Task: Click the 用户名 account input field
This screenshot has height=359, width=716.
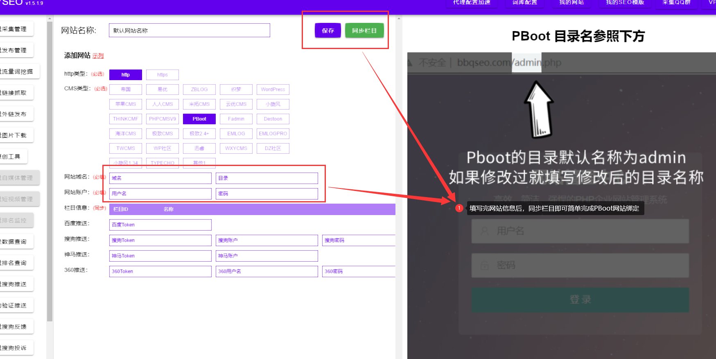Action: (160, 194)
